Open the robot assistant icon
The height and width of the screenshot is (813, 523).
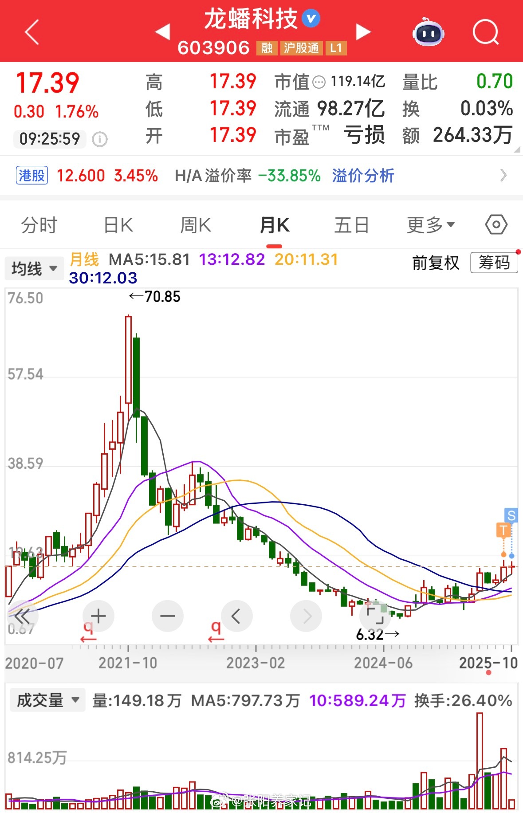point(428,32)
